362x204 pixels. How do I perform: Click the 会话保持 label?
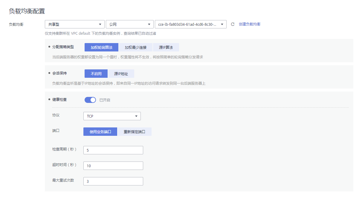pos(59,73)
